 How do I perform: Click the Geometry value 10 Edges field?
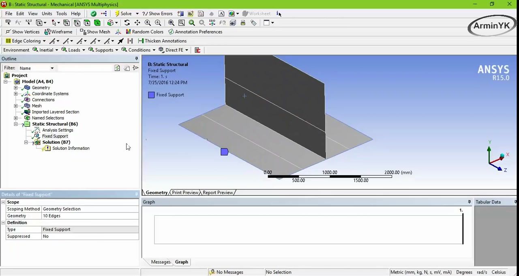click(x=90, y=216)
